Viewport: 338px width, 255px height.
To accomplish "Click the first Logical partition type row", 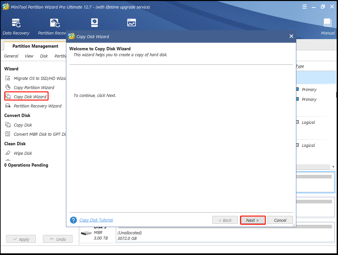I will tap(308, 123).
